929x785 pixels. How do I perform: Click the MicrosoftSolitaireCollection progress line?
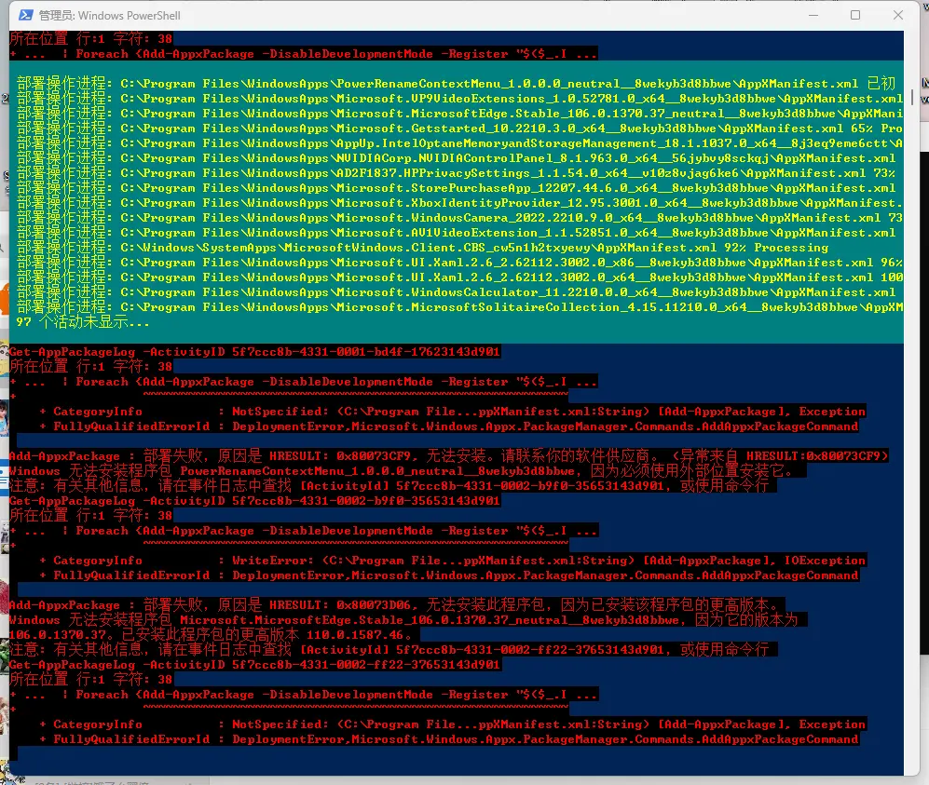459,307
